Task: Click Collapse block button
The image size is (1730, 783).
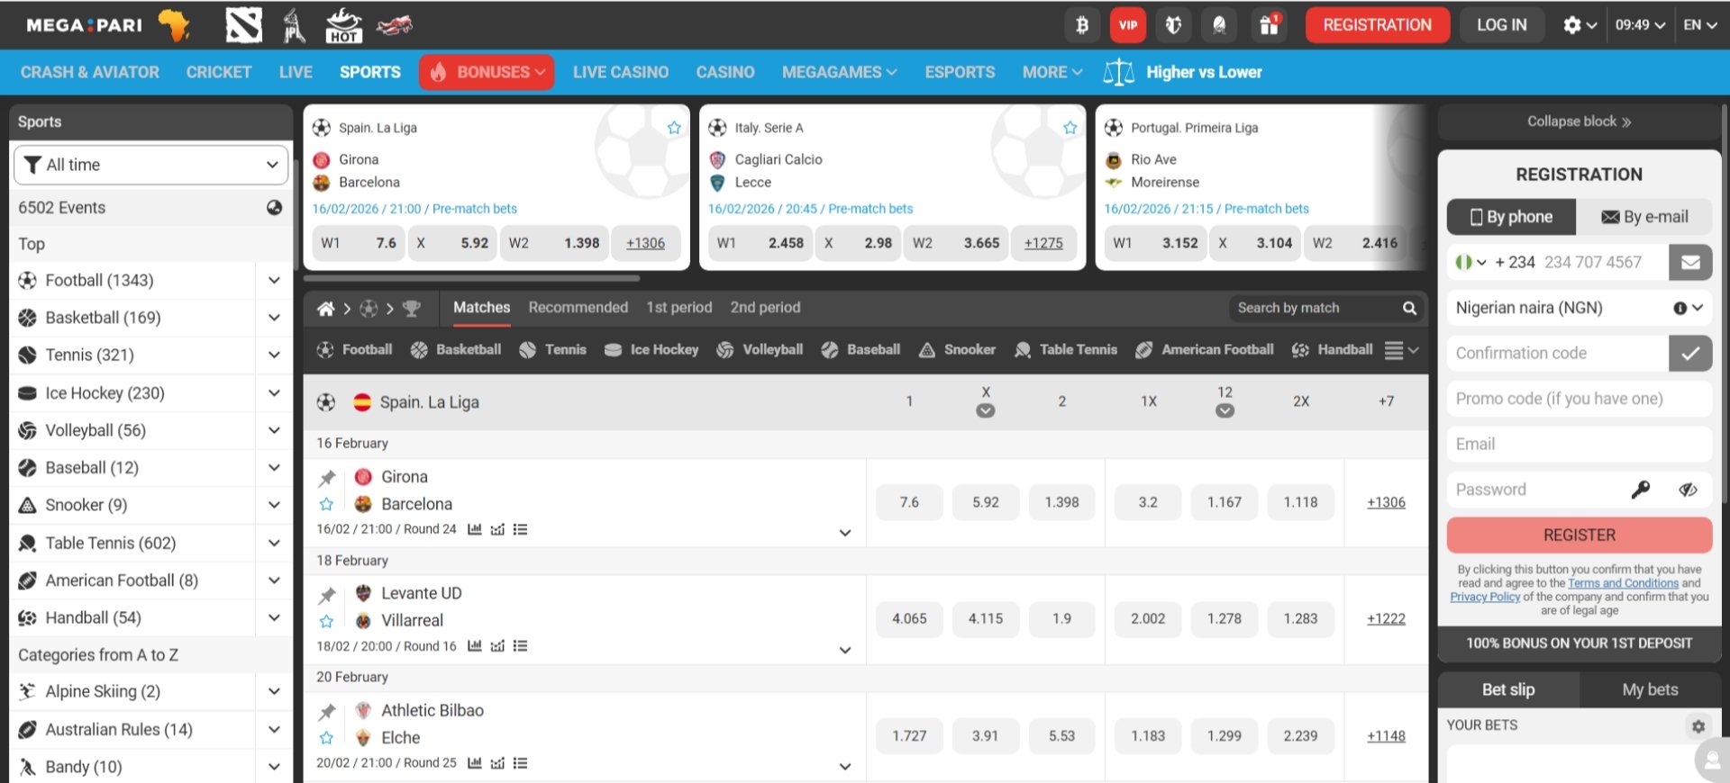Action: click(x=1579, y=121)
